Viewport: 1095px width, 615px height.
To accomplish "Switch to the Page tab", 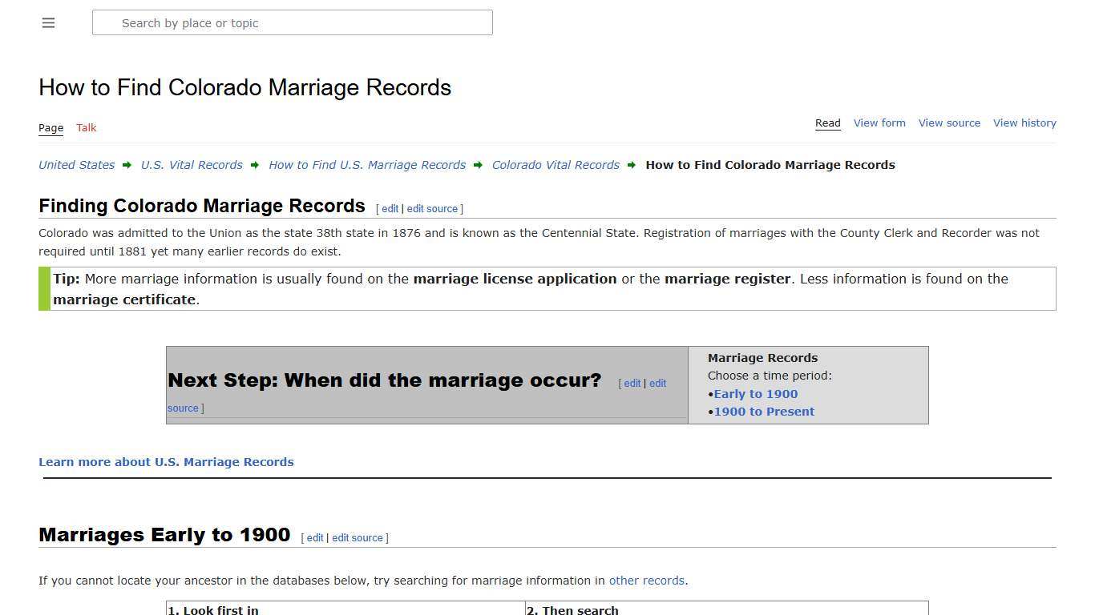I will click(x=51, y=127).
